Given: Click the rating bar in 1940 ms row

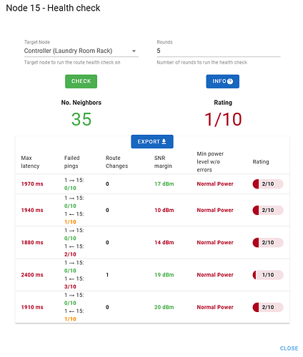Looking at the screenshot, I should (x=268, y=210).
